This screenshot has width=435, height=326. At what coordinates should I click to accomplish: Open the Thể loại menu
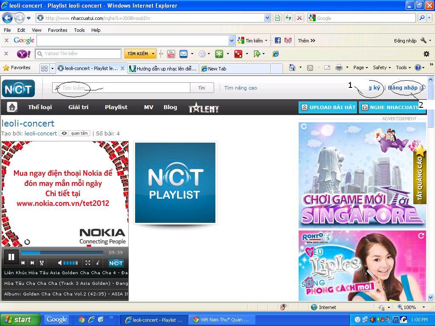click(x=40, y=107)
